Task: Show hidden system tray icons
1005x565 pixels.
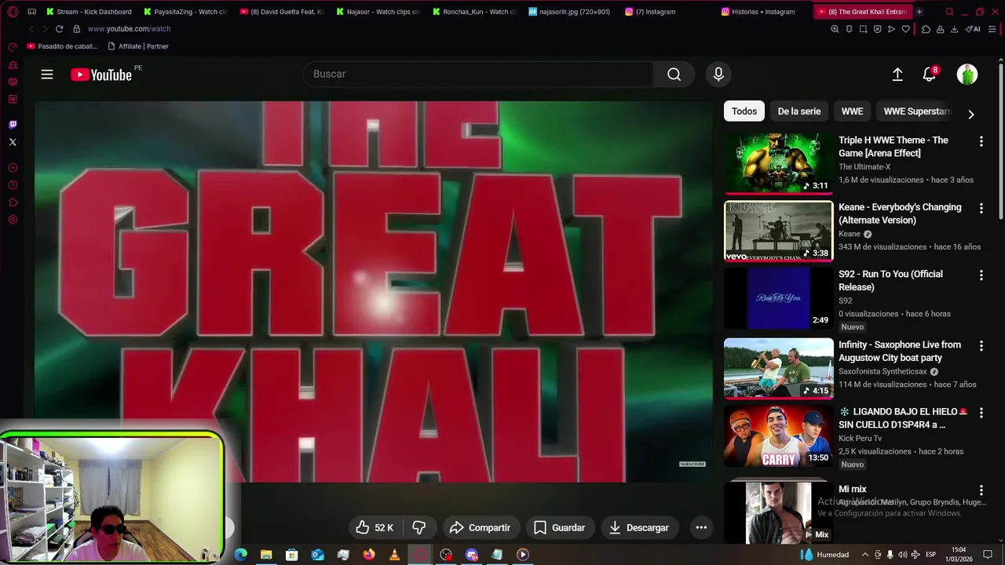Action: tap(865, 555)
